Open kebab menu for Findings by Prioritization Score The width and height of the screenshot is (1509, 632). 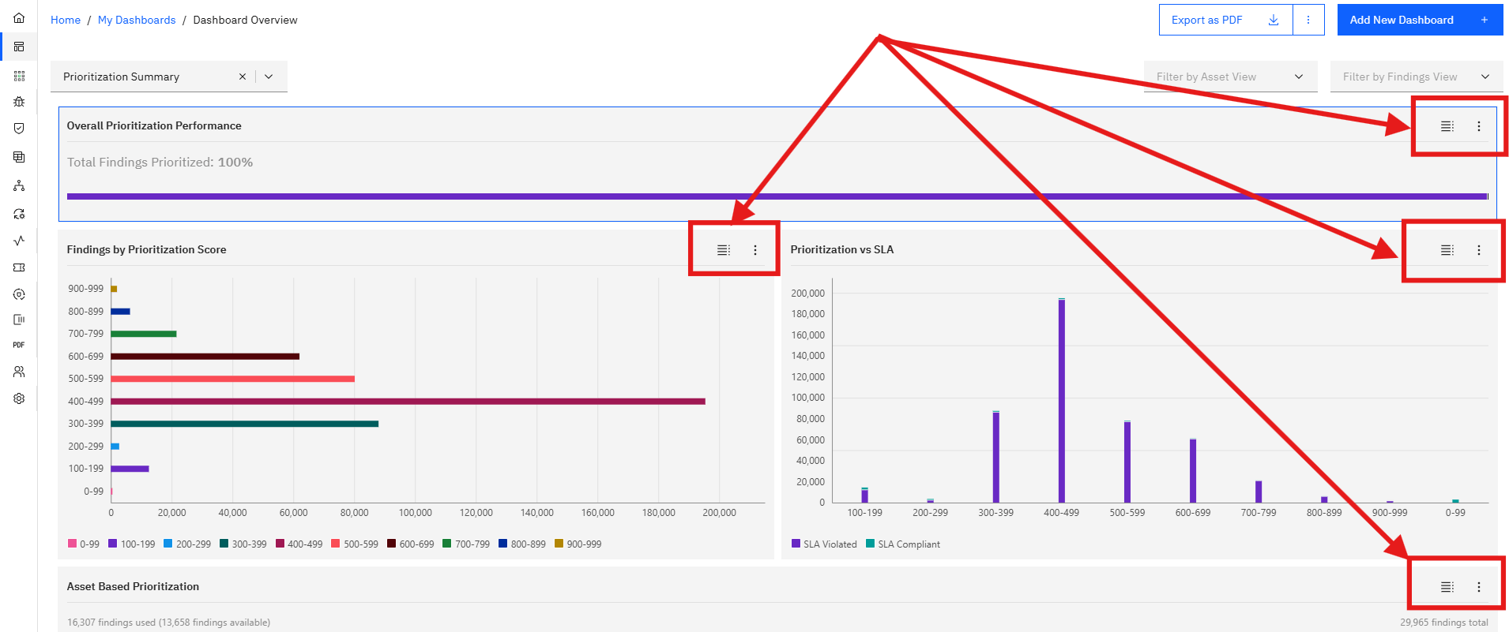755,250
